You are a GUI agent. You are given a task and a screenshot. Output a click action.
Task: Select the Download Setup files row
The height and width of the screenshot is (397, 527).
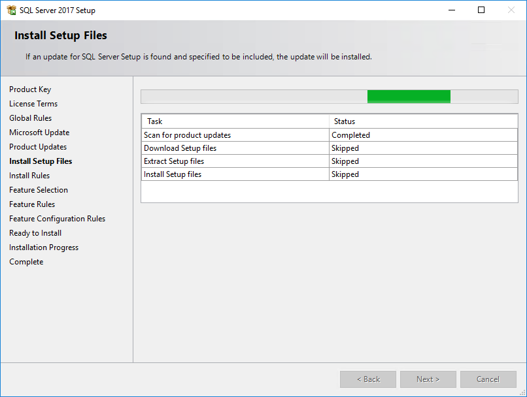click(330, 148)
